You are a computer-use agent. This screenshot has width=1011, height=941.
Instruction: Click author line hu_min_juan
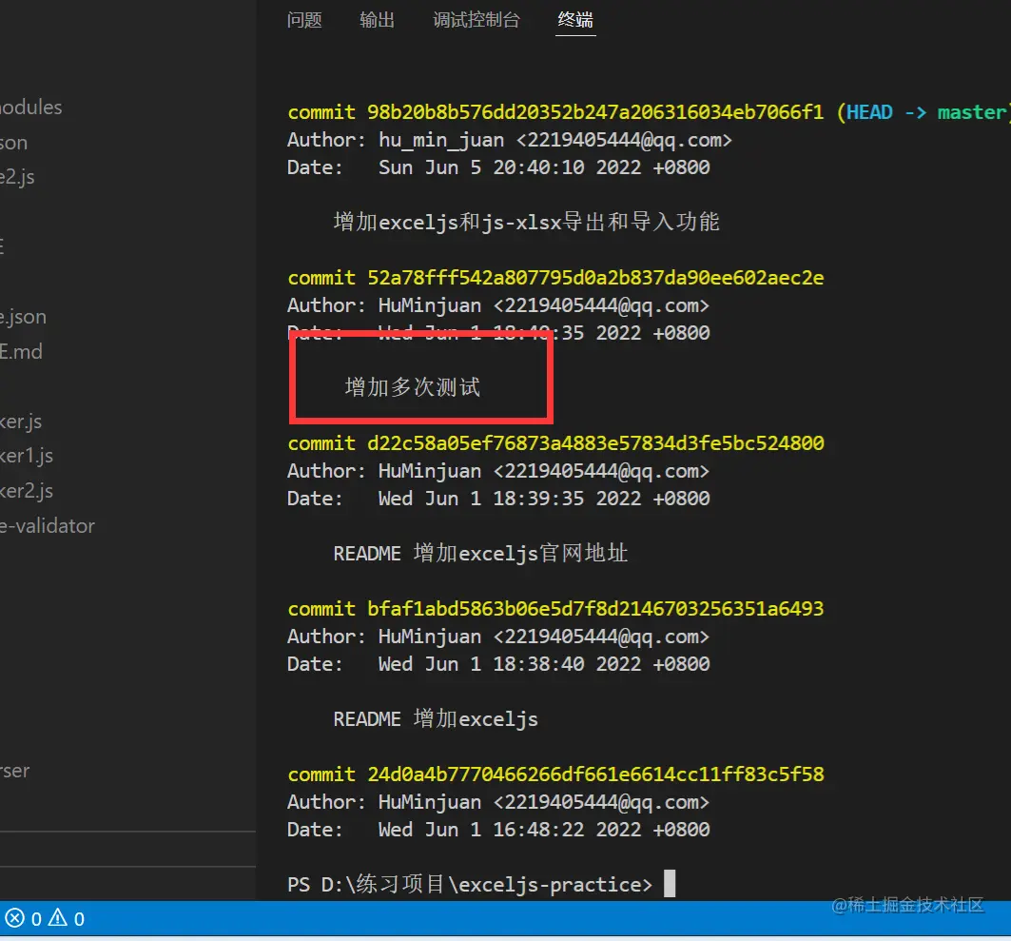(510, 140)
